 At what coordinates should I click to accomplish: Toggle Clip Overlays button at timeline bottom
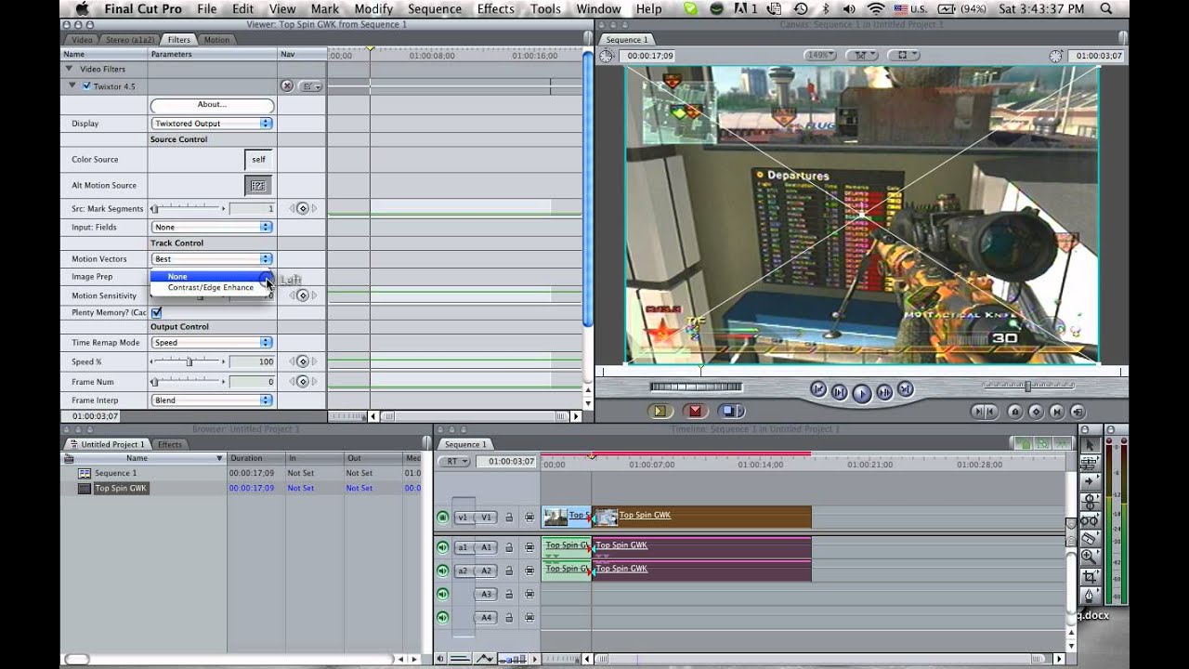484,659
